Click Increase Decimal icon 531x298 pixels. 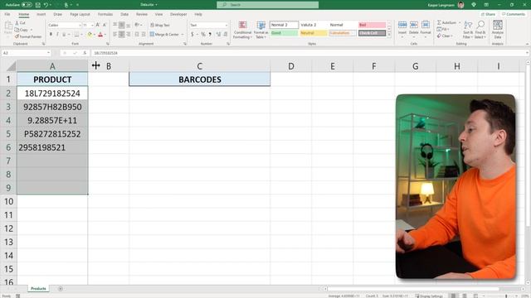click(218, 34)
